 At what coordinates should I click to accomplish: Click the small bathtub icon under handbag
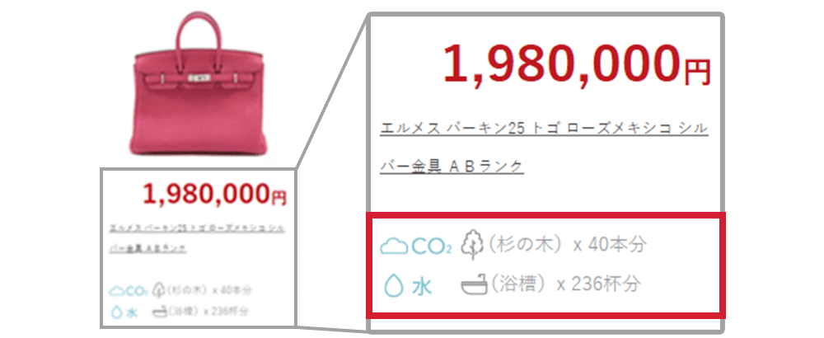[159, 312]
